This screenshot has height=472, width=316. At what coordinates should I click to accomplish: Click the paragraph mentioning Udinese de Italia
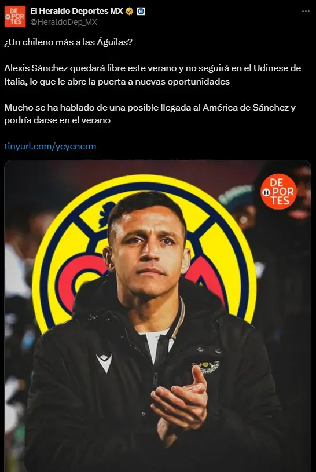point(153,75)
